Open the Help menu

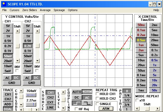coord(156,10)
